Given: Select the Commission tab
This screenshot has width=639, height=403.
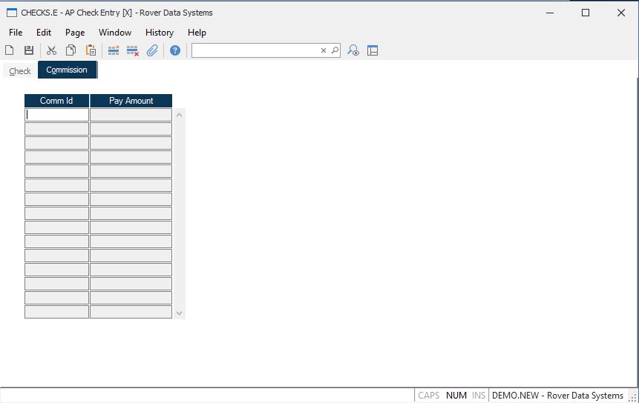Looking at the screenshot, I should [67, 70].
